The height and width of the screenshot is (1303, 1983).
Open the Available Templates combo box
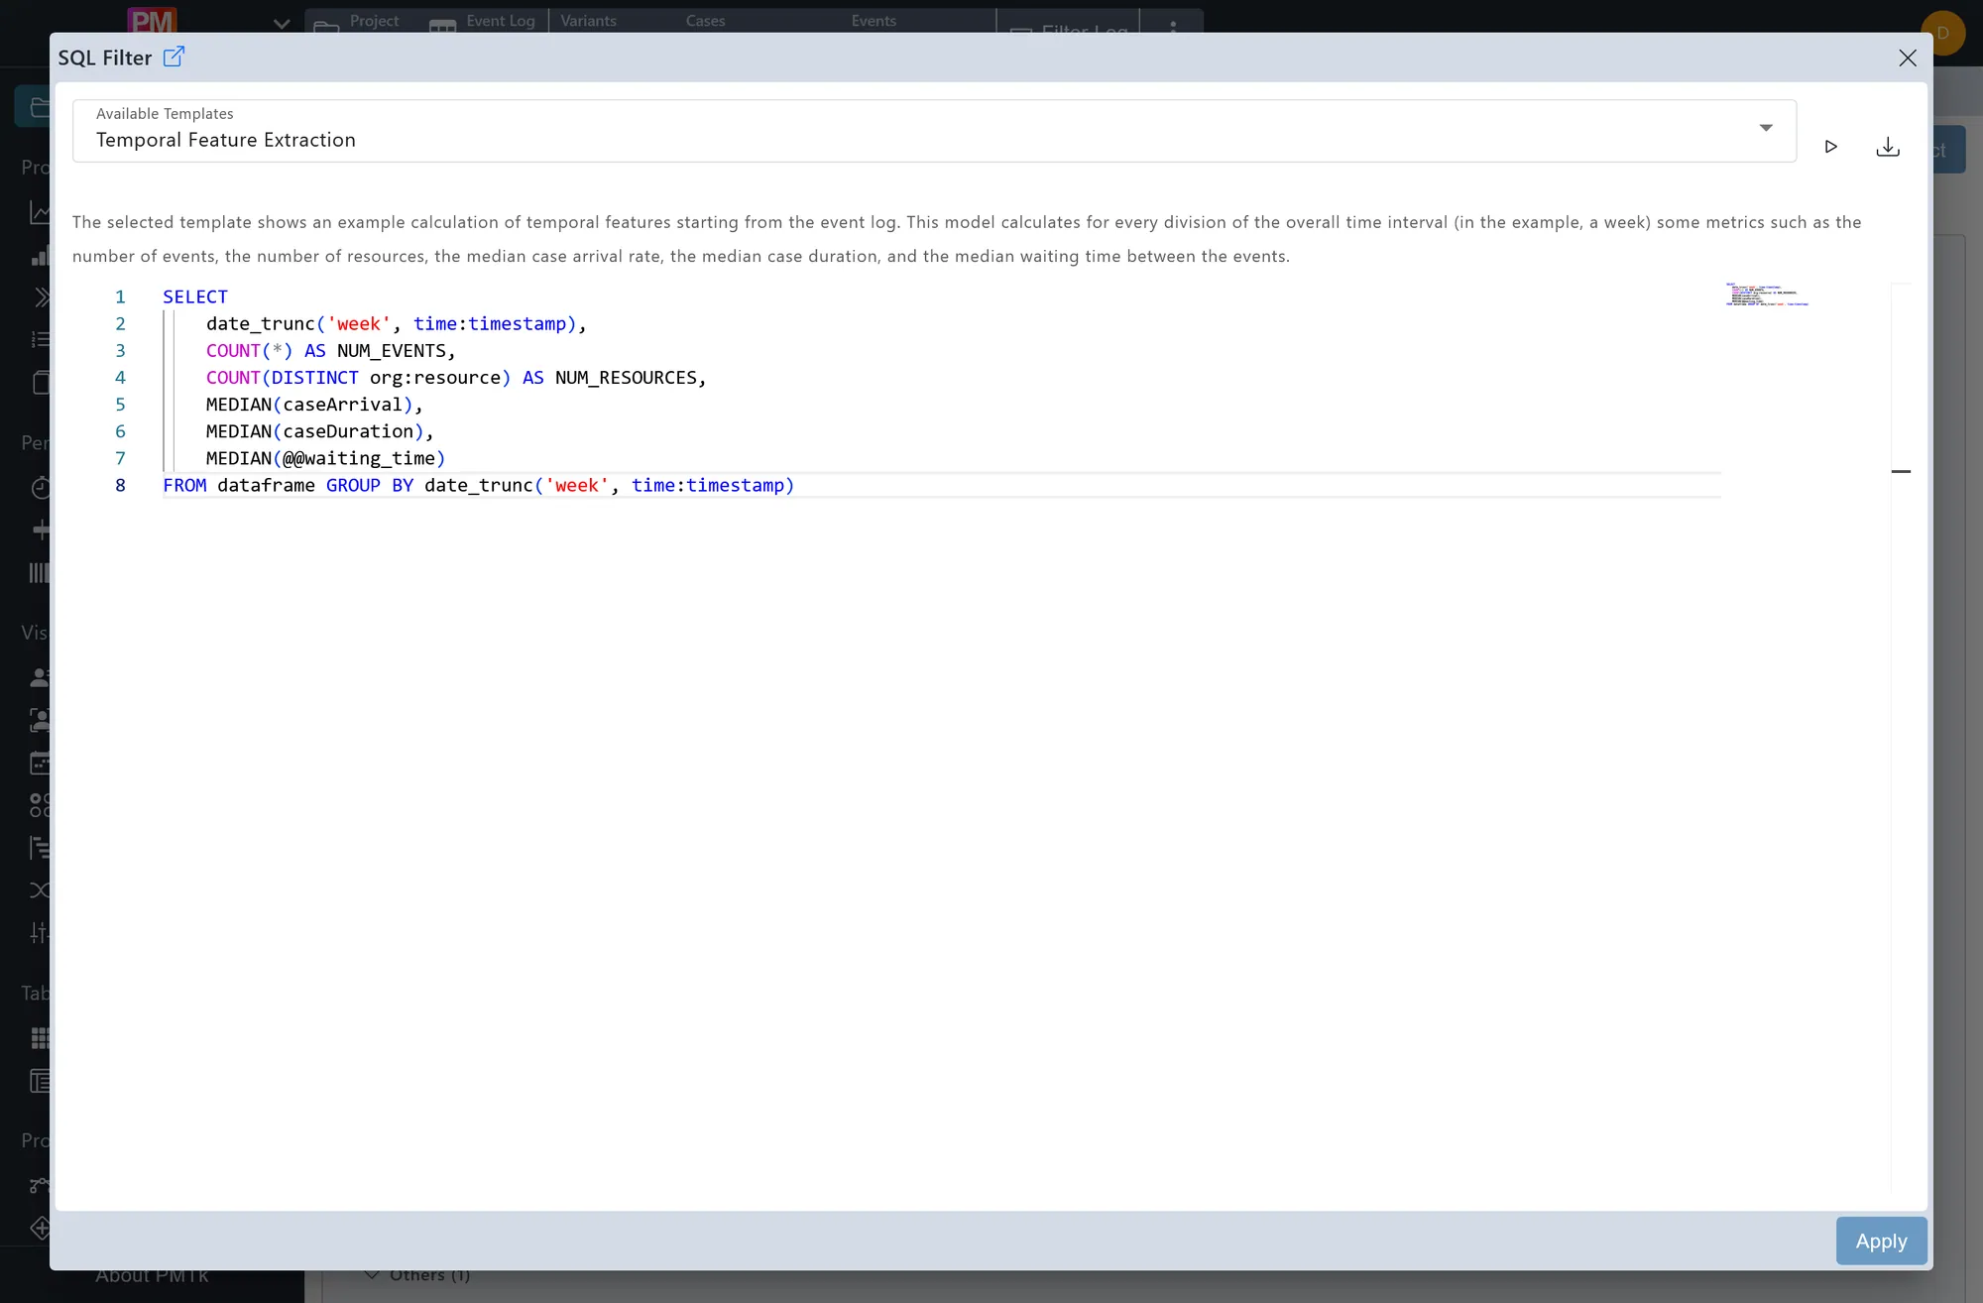[x=934, y=131]
